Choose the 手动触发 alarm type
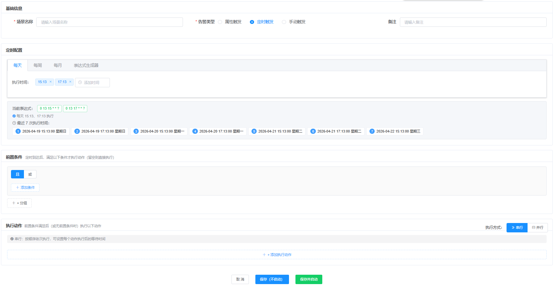556x287 pixels. pos(284,22)
